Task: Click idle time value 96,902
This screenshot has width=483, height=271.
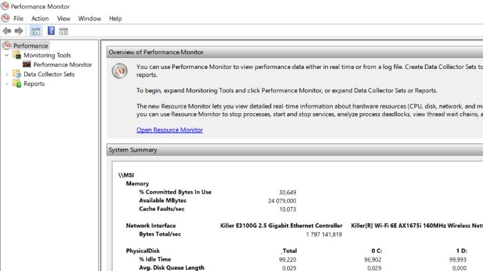Action: [x=373, y=260]
